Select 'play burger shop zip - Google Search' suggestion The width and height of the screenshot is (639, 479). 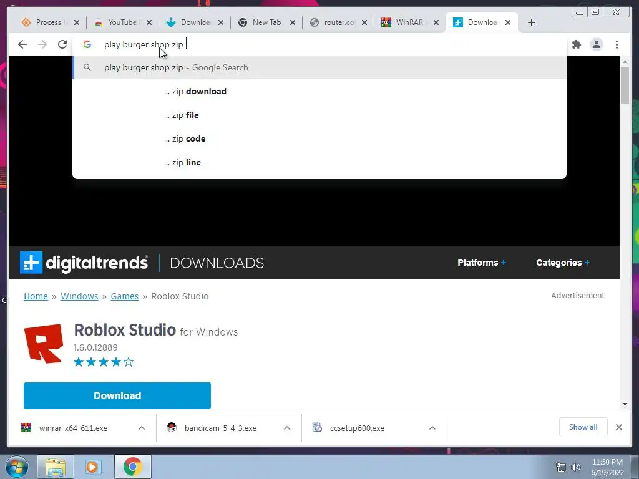pyautogui.click(x=319, y=67)
